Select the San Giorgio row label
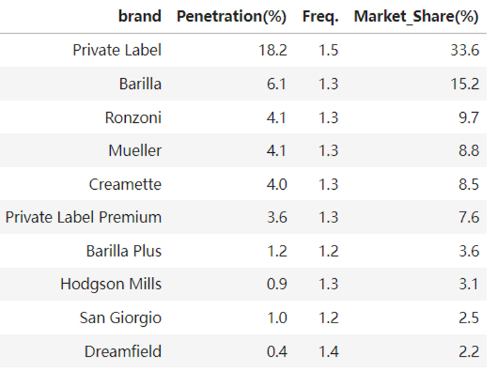The width and height of the screenshot is (492, 372). point(120,318)
